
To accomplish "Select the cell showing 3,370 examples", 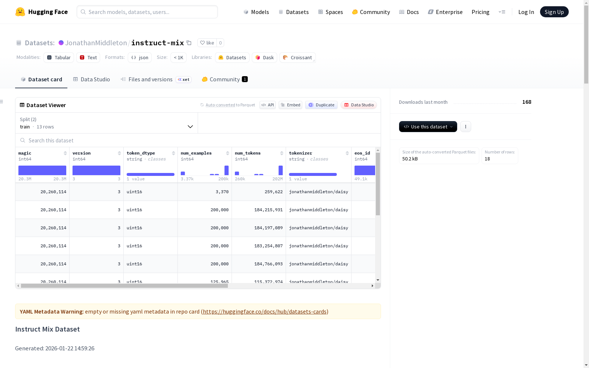I will pyautogui.click(x=205, y=192).
